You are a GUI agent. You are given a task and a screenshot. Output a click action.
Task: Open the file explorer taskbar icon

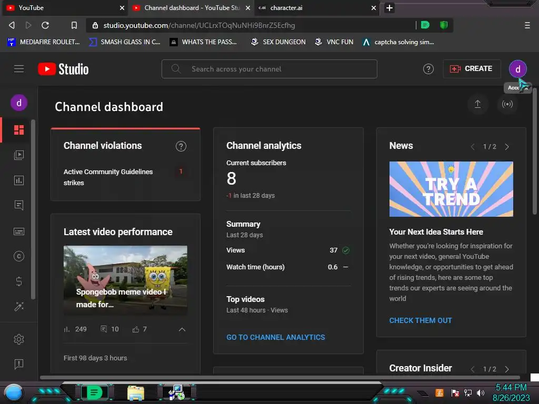coord(136,393)
